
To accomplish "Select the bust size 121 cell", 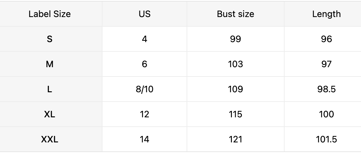I will [x=235, y=139].
